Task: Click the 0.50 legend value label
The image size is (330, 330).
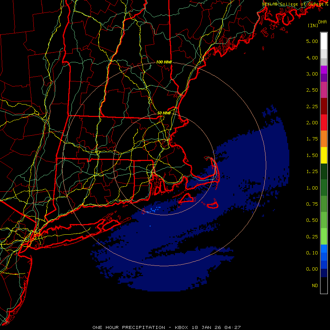Action: [312, 220]
